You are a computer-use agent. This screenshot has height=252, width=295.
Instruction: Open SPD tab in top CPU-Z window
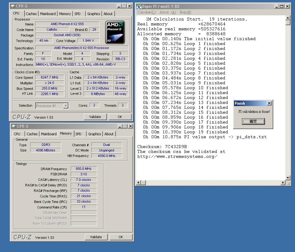[x=78, y=14]
